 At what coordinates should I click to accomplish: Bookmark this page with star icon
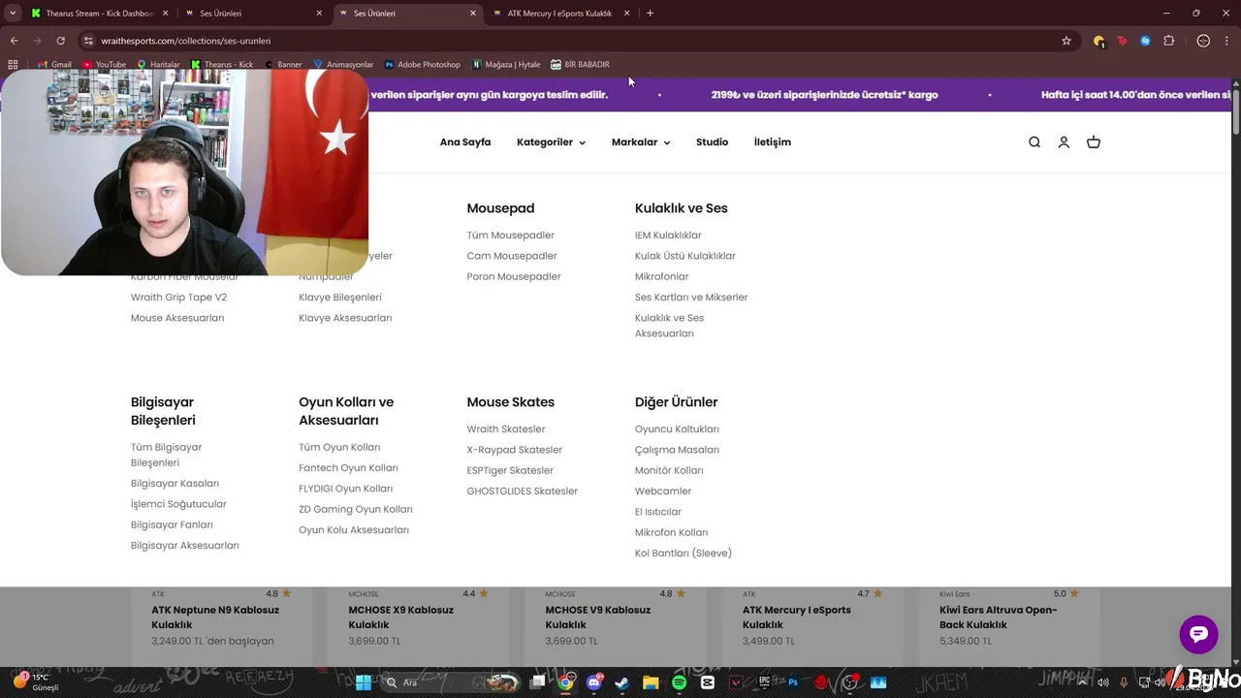(1066, 41)
